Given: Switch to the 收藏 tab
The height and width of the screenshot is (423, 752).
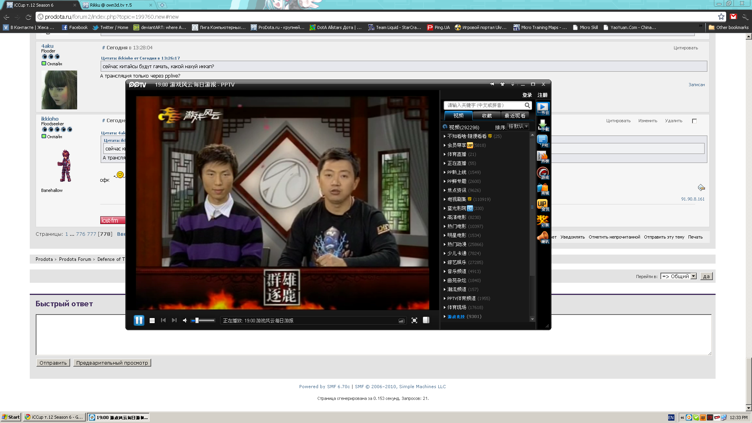Looking at the screenshot, I should pos(486,116).
